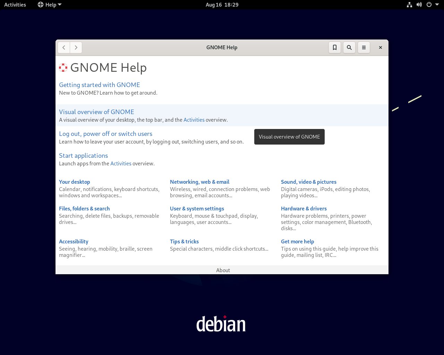
Task: Open the network status icon in top bar
Action: pos(409,5)
